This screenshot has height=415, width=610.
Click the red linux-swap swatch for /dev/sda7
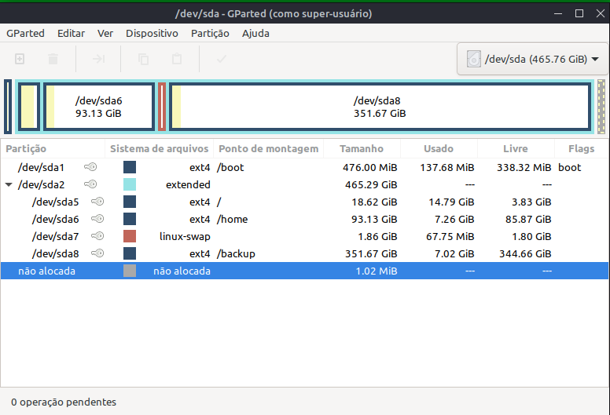tap(130, 236)
